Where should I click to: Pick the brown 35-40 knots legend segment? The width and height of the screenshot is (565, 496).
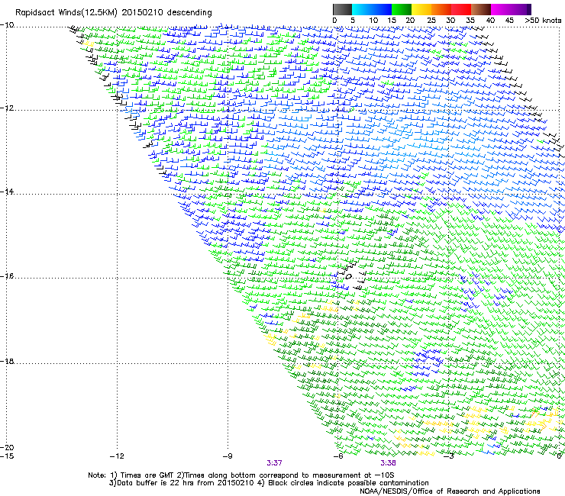click(481, 9)
